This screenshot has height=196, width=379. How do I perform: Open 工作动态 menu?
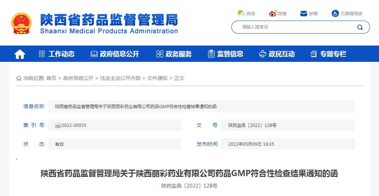click(x=61, y=54)
